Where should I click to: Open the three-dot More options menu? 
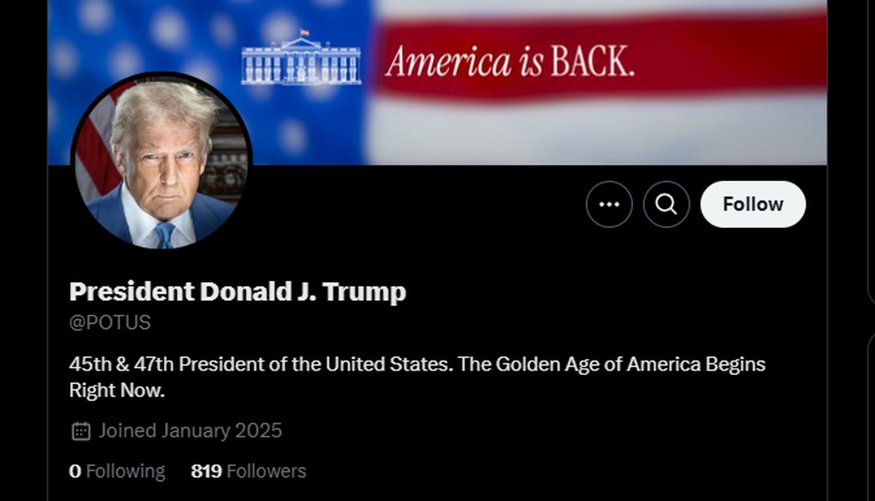pos(609,205)
